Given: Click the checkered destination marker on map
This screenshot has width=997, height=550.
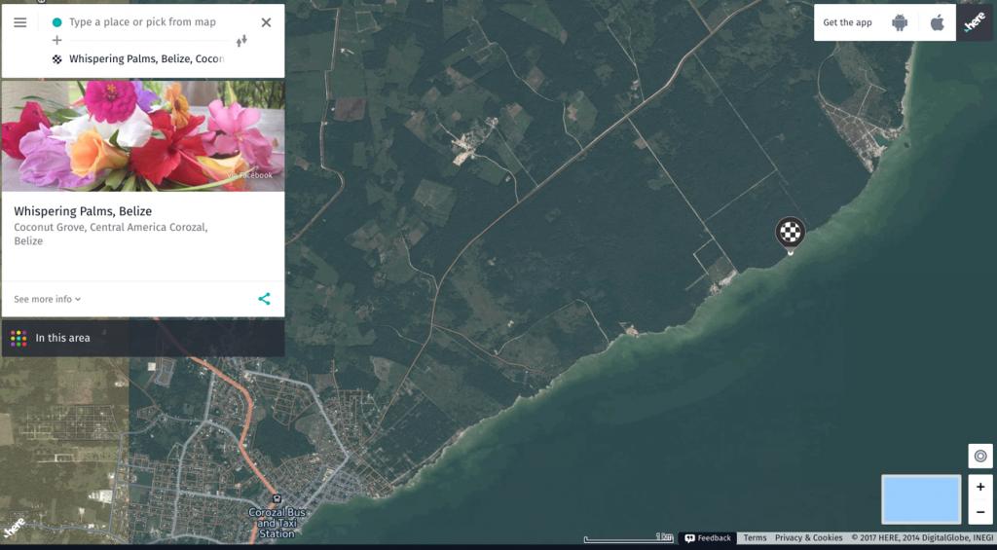Looking at the screenshot, I should tap(790, 233).
